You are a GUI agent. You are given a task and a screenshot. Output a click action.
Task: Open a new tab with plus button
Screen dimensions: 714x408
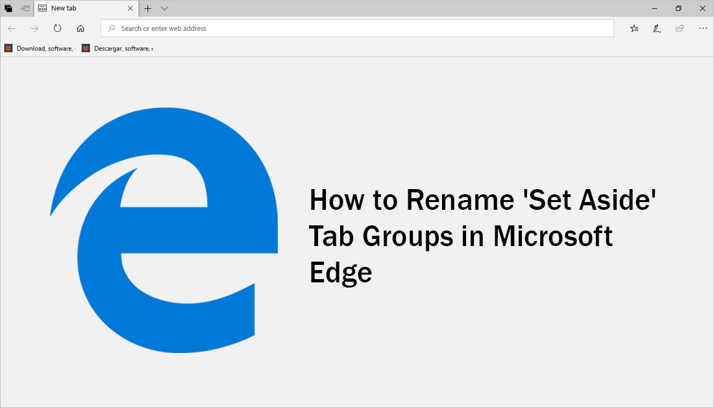(x=147, y=8)
